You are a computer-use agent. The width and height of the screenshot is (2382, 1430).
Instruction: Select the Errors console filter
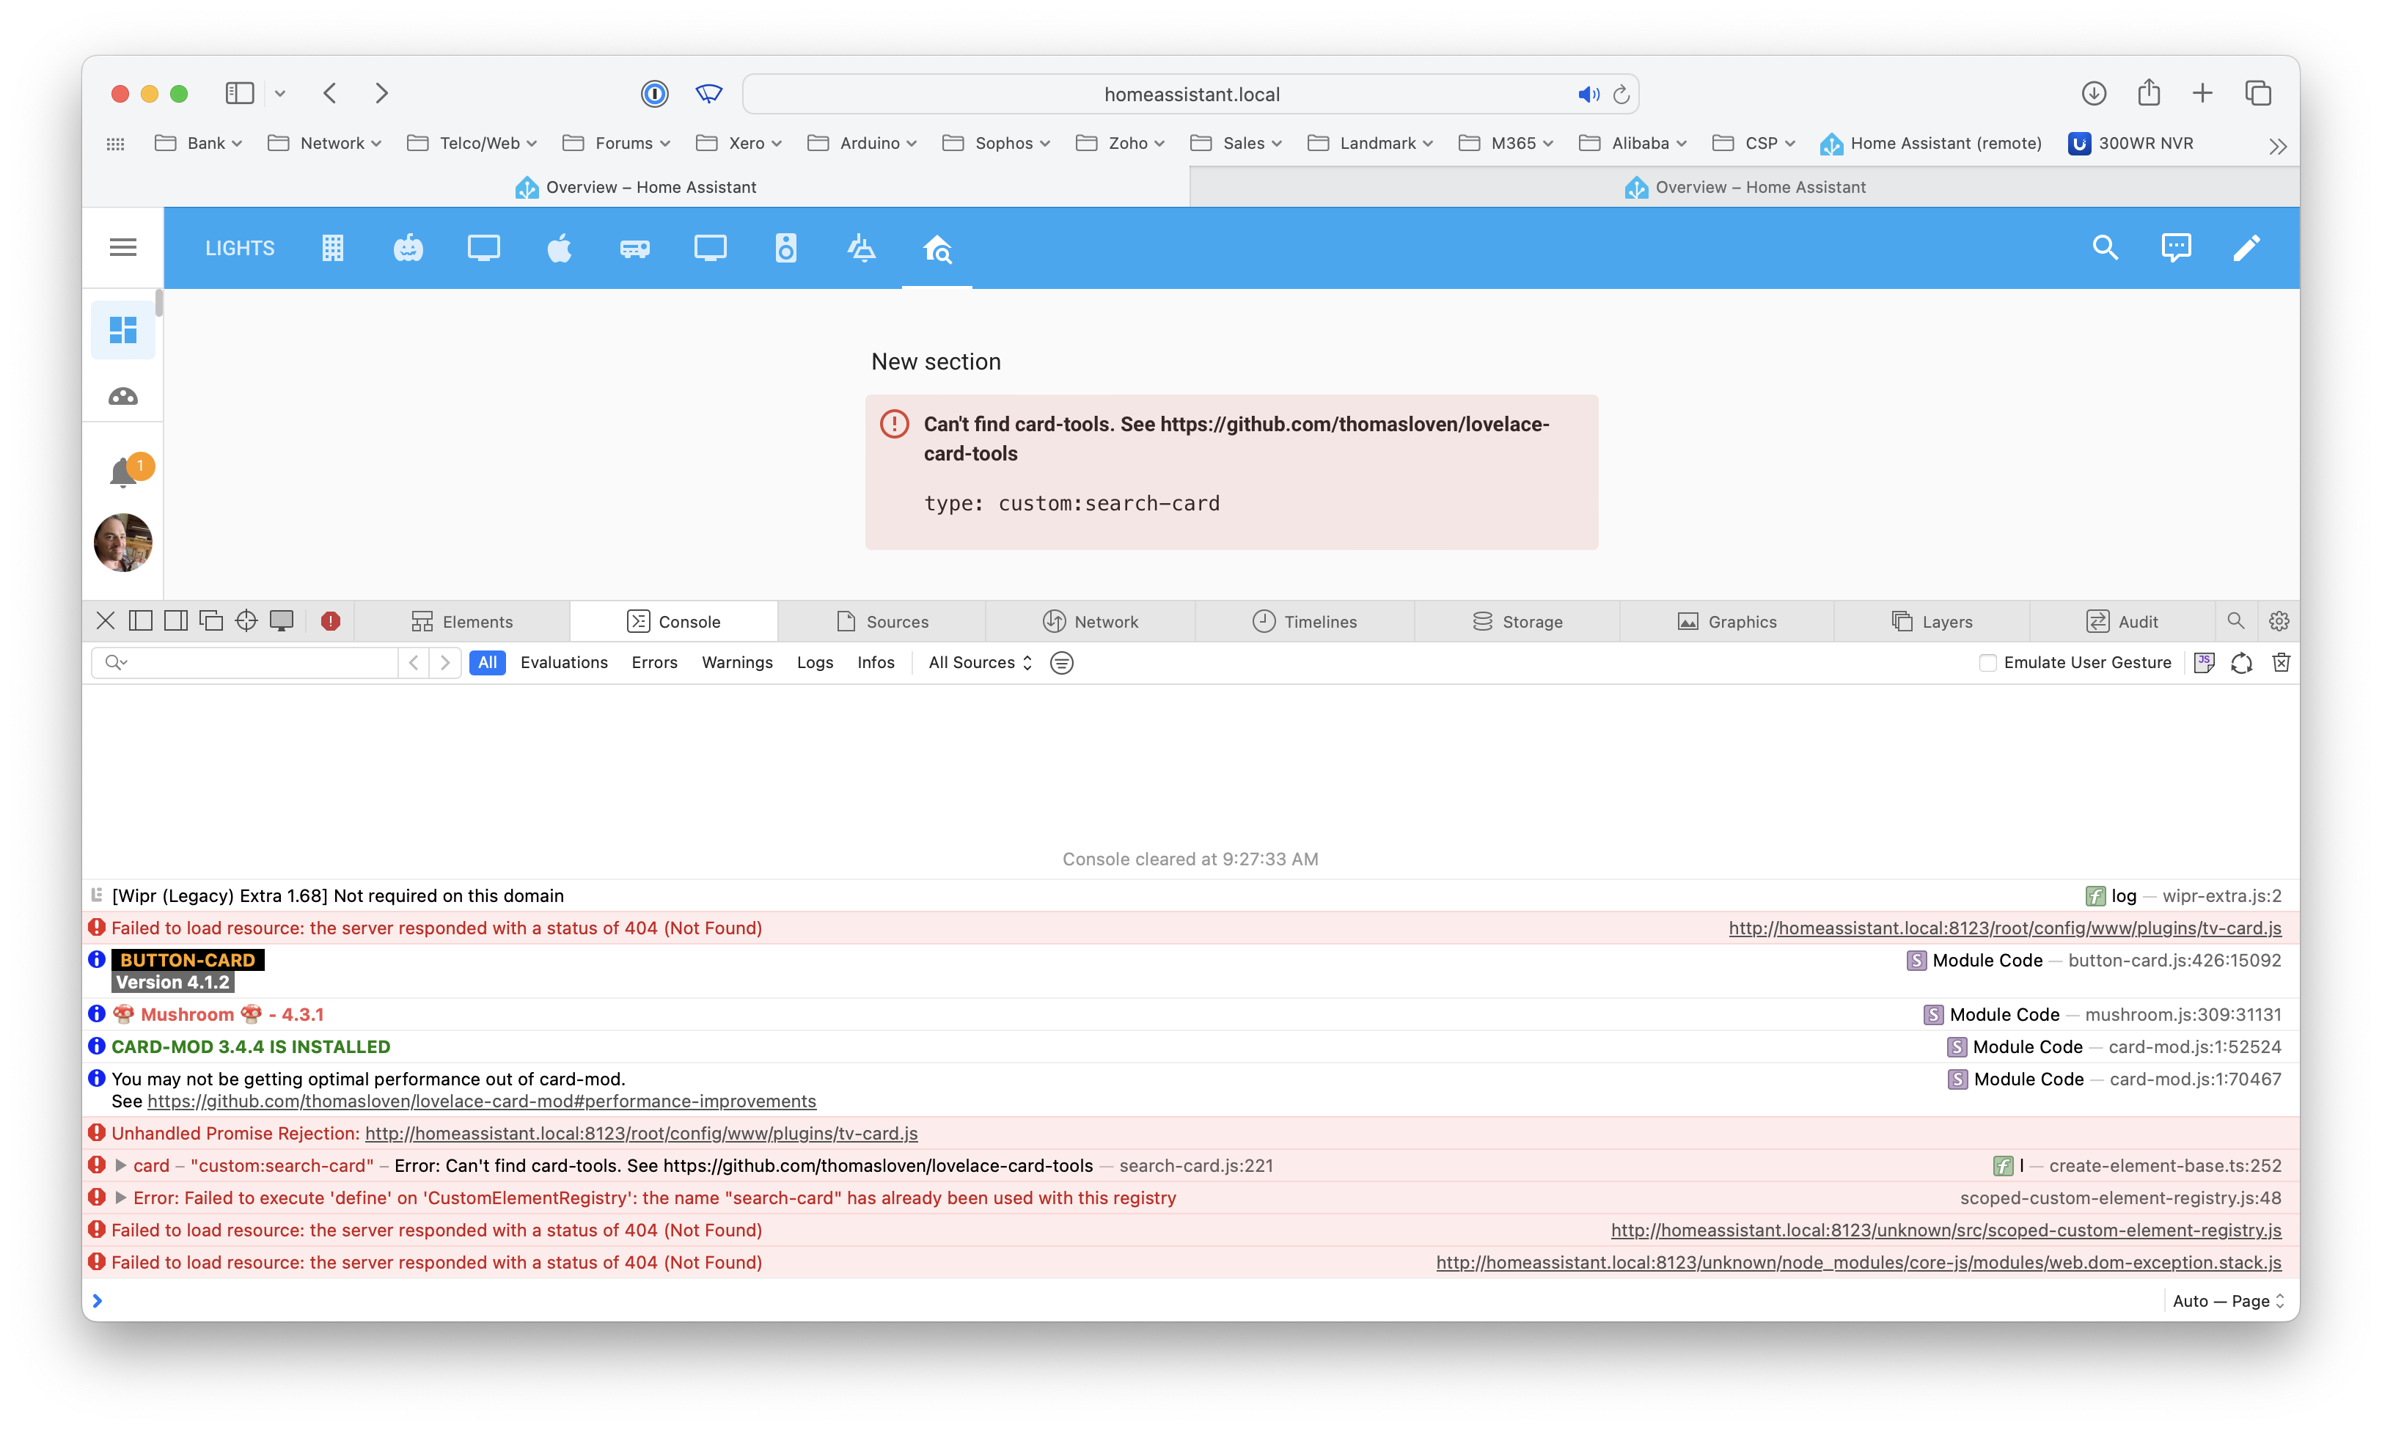coord(654,662)
